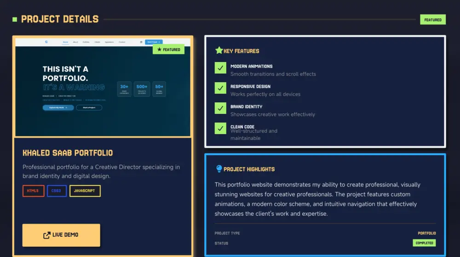Click the Project Highlights heading text
Screen dimensions: 460x257
(249, 169)
